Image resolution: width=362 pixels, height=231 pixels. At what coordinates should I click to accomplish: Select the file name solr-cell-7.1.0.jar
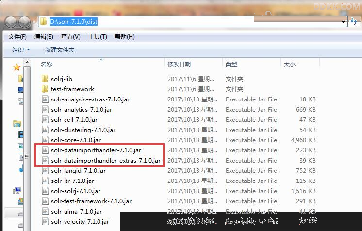pyautogui.click(x=74, y=120)
